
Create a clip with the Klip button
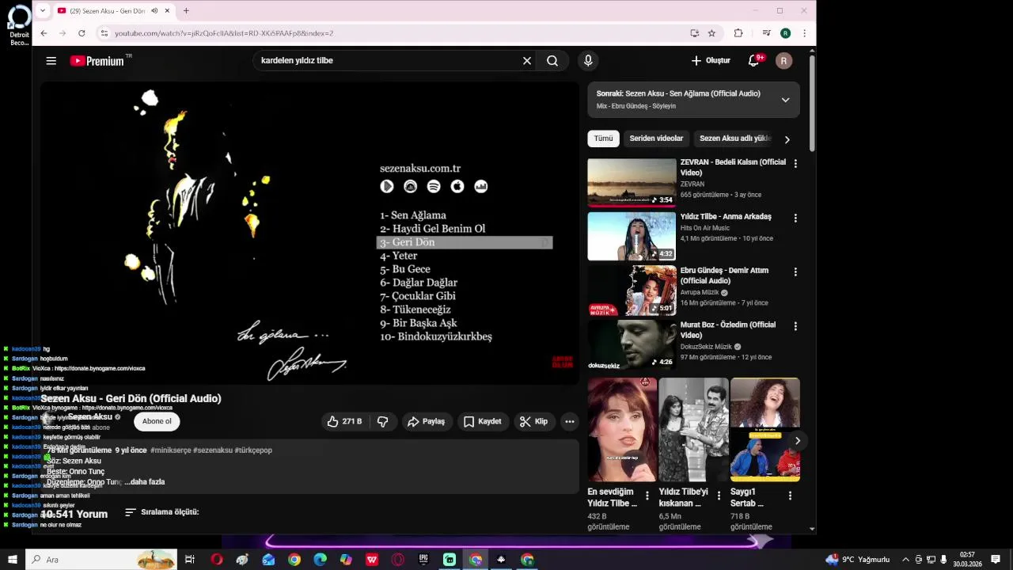coord(534,421)
